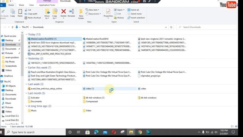Open Microsoft Store from taskbar
Viewport: 243px width, 137px height.
87,132
